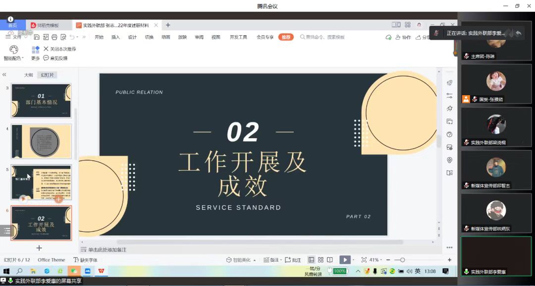Click the save icon in quick toolbar
Viewport: 535px width, 286px height.
(37, 37)
